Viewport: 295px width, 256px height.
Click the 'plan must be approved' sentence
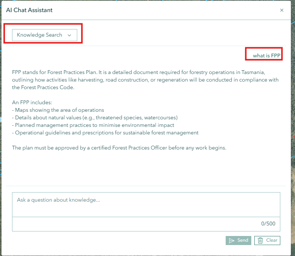tap(119, 148)
